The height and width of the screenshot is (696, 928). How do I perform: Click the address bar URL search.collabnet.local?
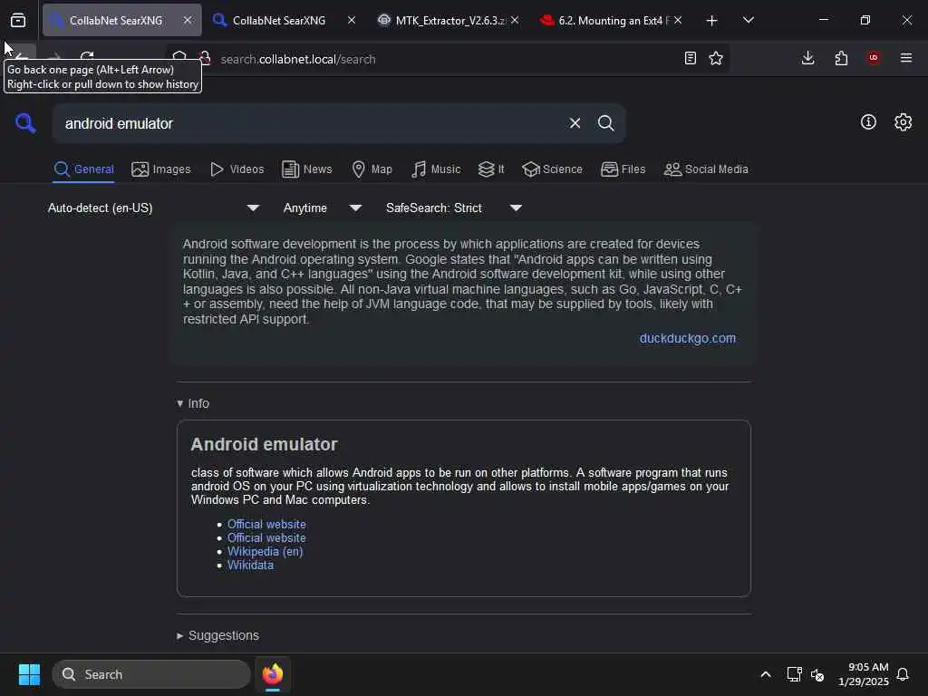[297, 59]
